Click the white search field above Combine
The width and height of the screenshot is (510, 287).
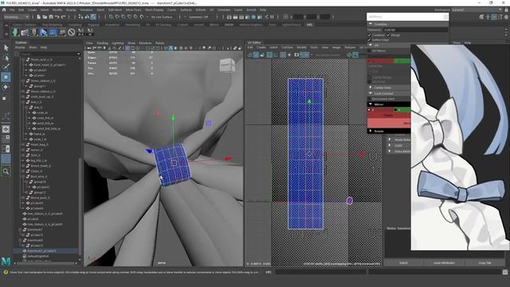[x=407, y=17]
